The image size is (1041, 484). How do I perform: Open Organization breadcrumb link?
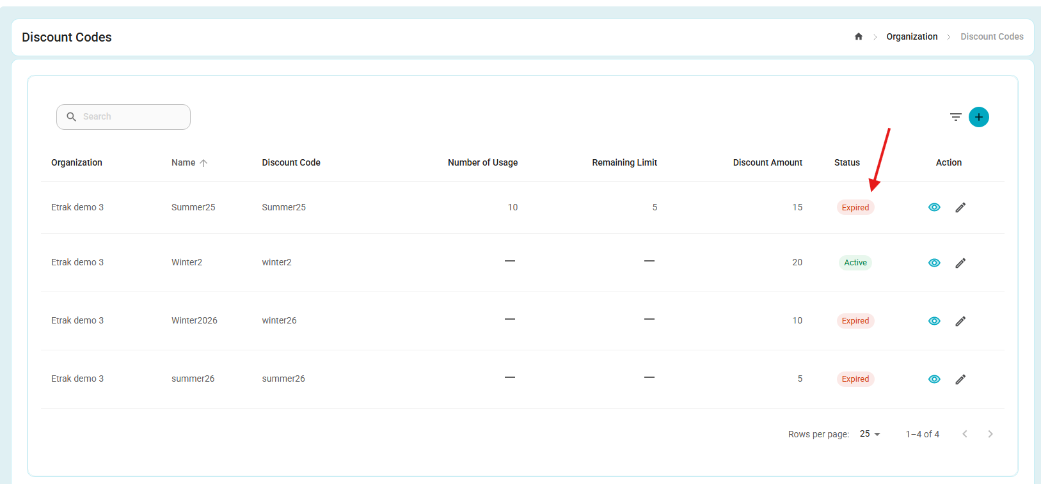click(x=912, y=36)
